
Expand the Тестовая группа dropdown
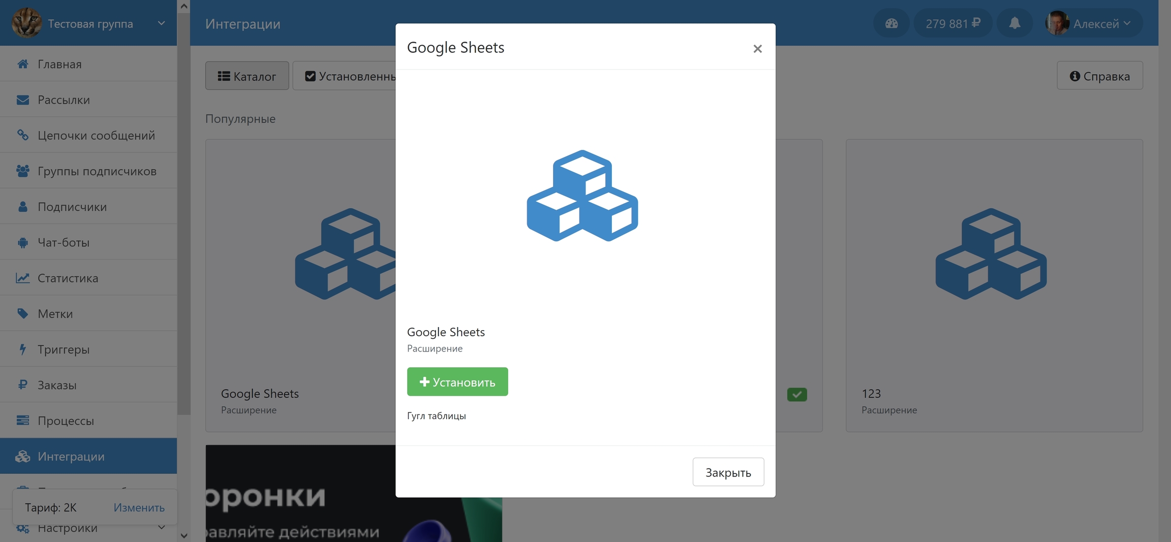point(161,23)
